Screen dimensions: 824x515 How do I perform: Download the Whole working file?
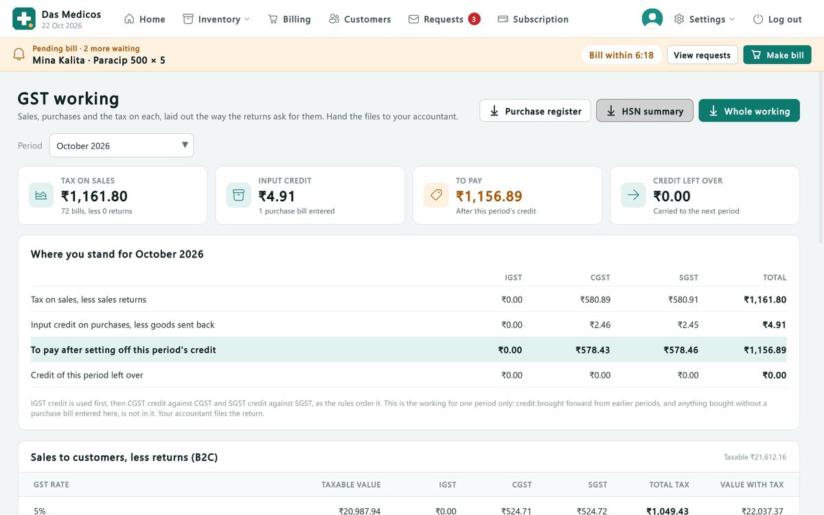point(749,111)
